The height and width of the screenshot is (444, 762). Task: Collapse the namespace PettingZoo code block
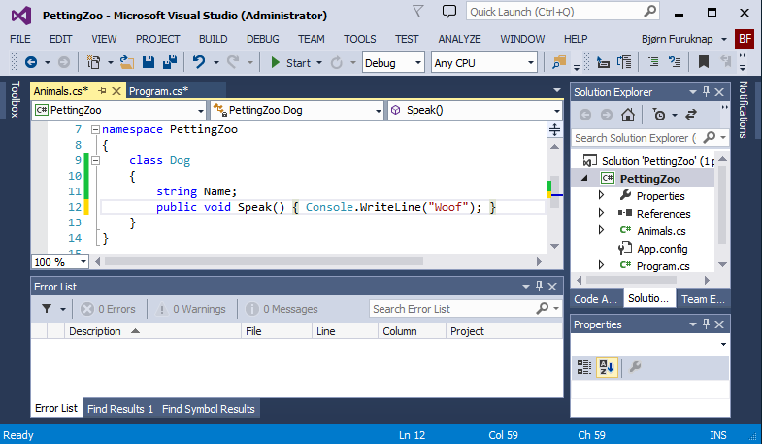[95, 130]
